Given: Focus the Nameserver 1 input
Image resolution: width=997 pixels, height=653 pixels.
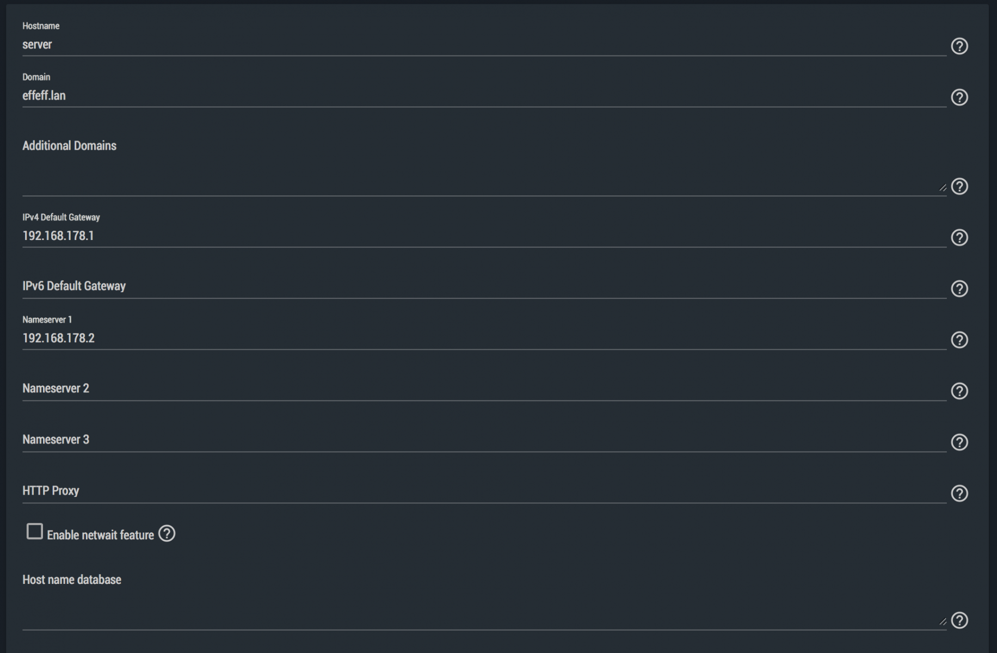Looking at the screenshot, I should coord(479,338).
